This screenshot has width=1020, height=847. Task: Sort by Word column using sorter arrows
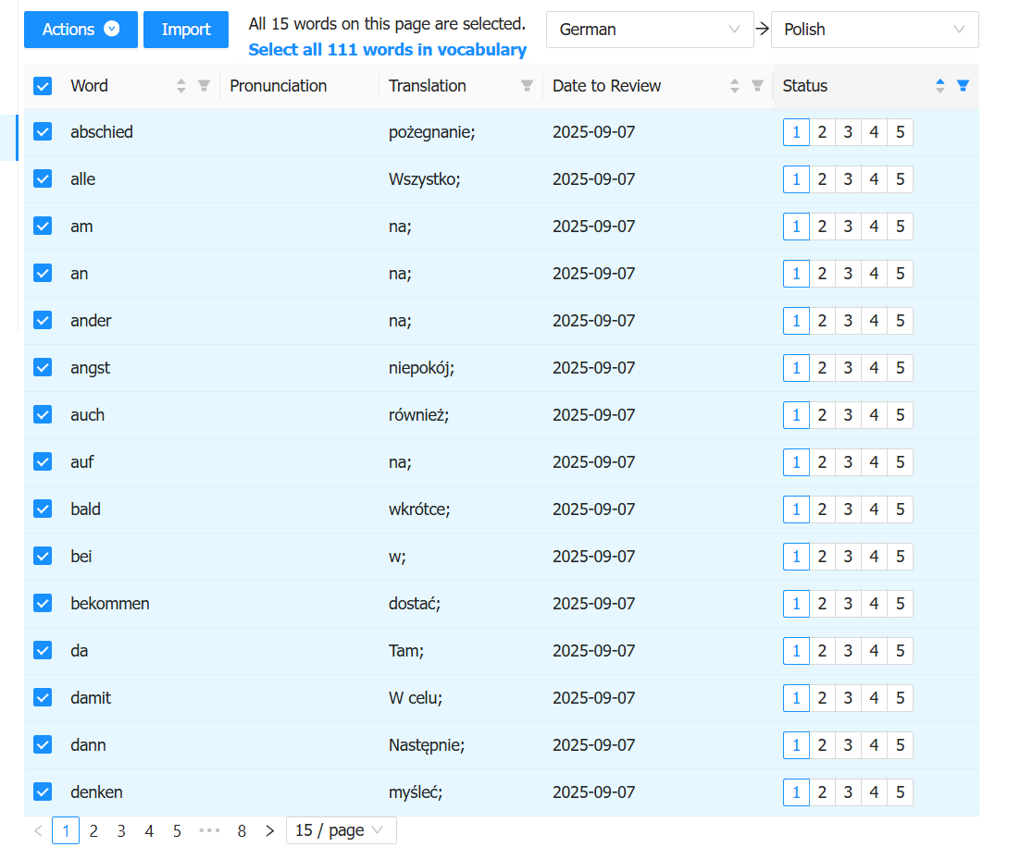tap(180, 86)
